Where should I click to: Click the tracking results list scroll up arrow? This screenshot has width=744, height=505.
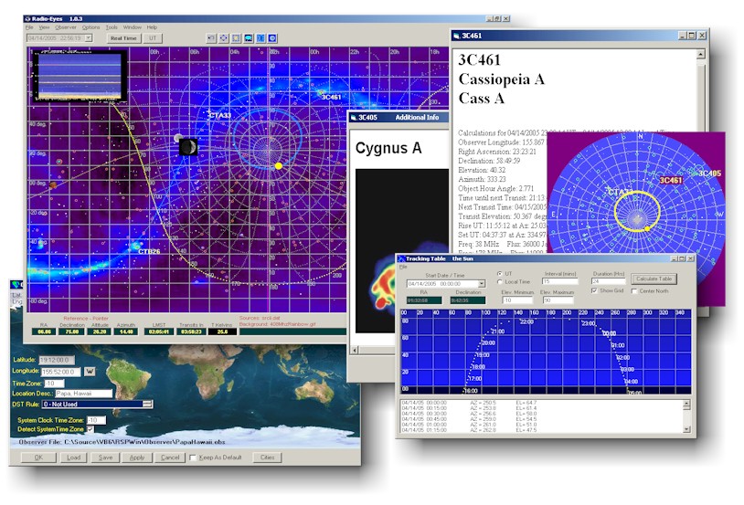coord(686,405)
